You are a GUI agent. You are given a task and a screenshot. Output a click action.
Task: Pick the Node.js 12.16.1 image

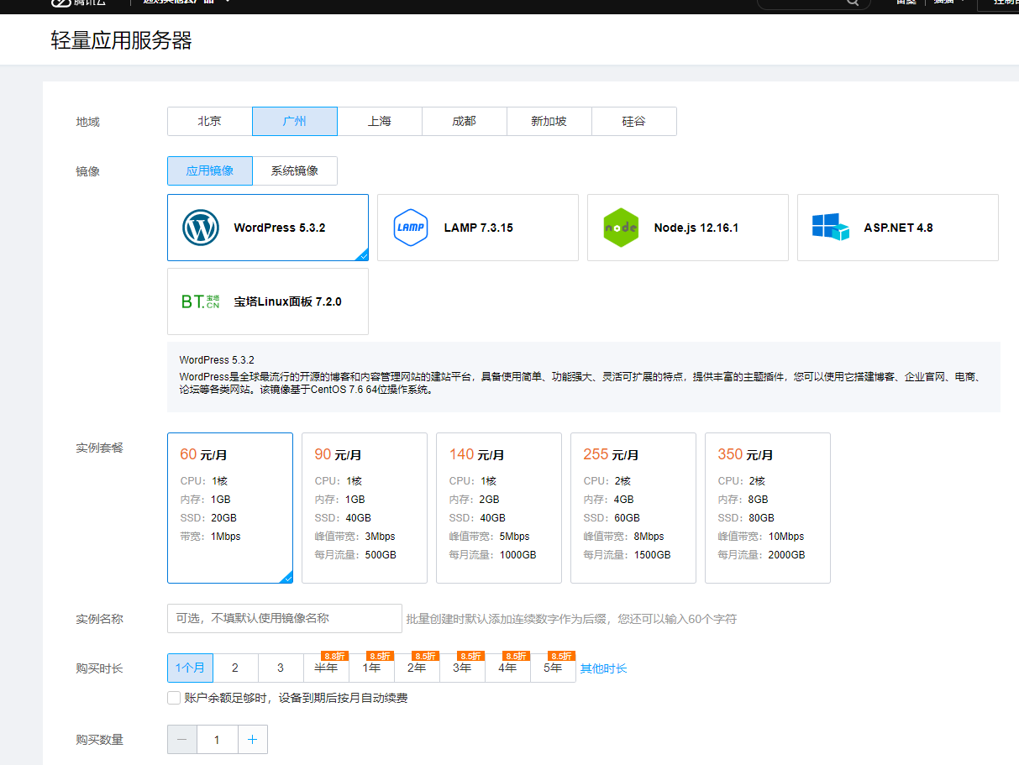(x=687, y=228)
